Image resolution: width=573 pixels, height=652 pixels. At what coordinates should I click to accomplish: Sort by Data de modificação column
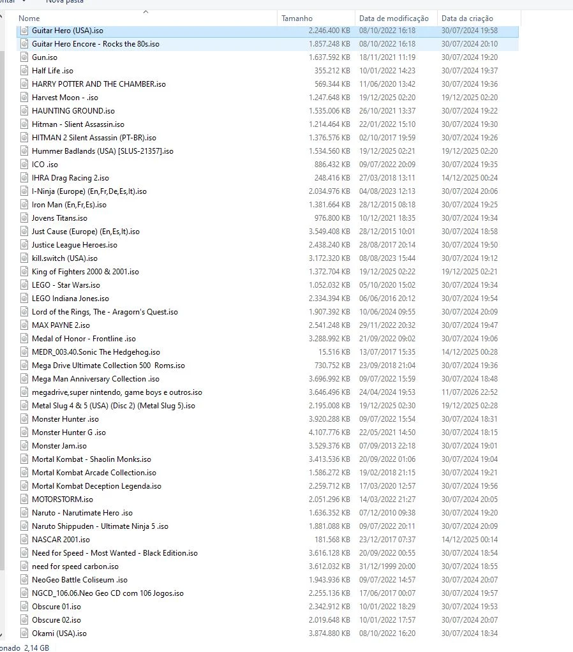(x=394, y=19)
